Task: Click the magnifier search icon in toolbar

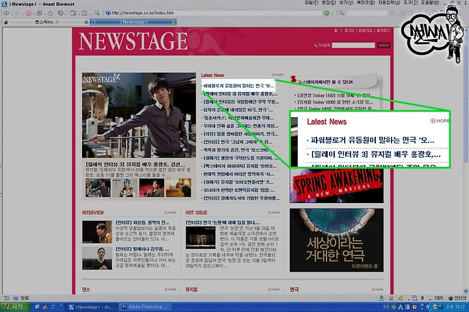Action: point(341,13)
